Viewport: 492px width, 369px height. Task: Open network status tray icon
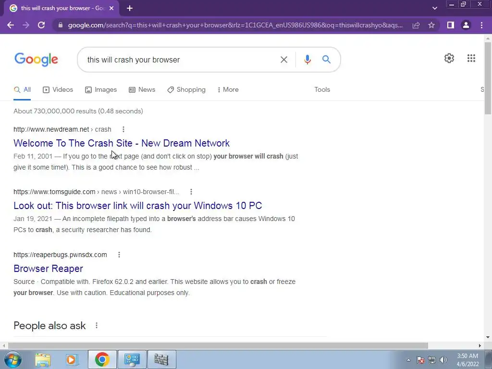point(432,360)
